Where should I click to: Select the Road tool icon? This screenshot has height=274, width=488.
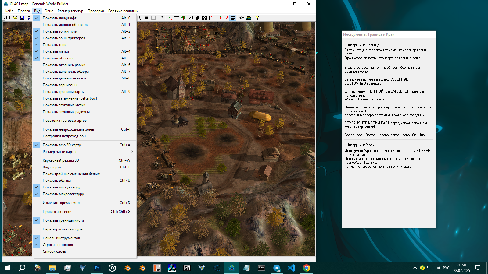(177, 18)
